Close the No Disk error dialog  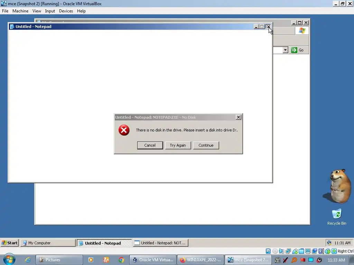[239, 117]
